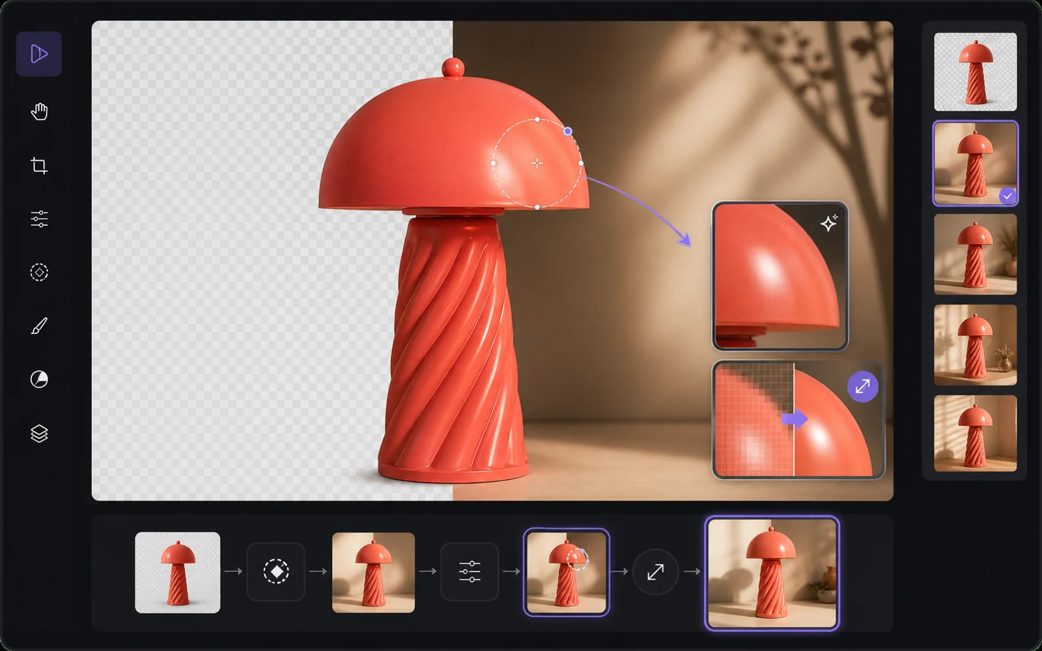1042x651 pixels.
Task: Open the beige background lamp step thumbnail
Action: [373, 572]
